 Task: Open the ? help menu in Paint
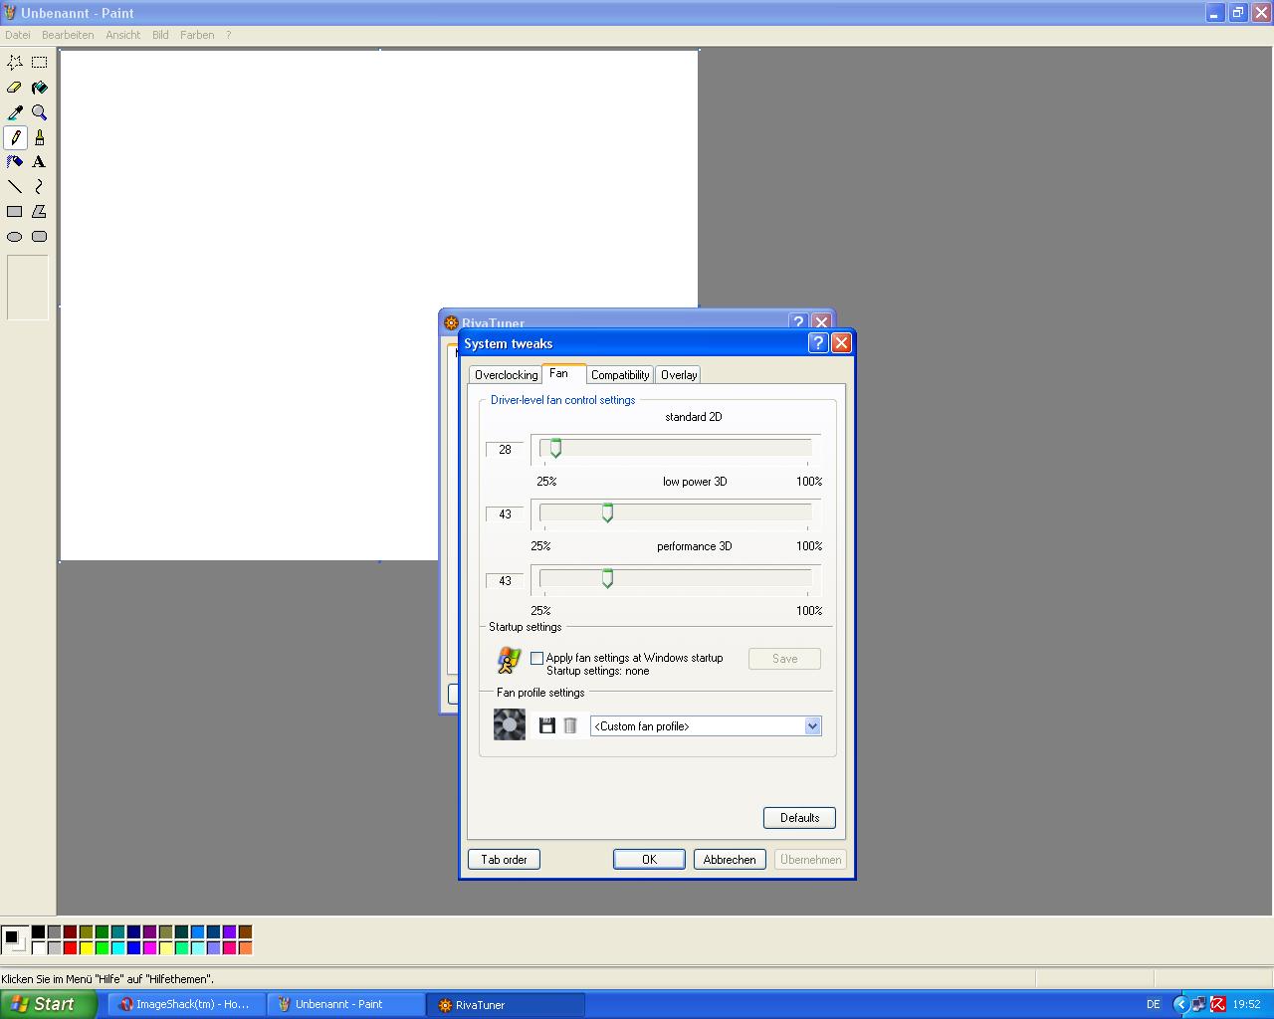[228, 35]
